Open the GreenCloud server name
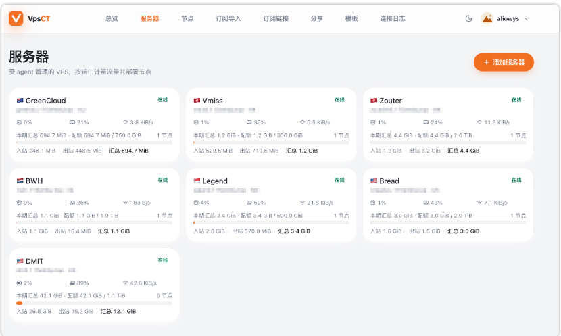The image size is (561, 336). coord(46,101)
